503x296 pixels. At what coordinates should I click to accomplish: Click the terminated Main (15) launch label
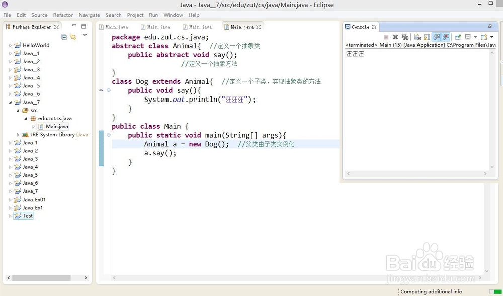421,45
